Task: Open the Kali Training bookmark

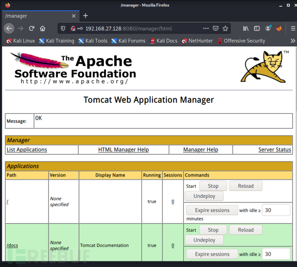Action: pyautogui.click(x=56, y=41)
